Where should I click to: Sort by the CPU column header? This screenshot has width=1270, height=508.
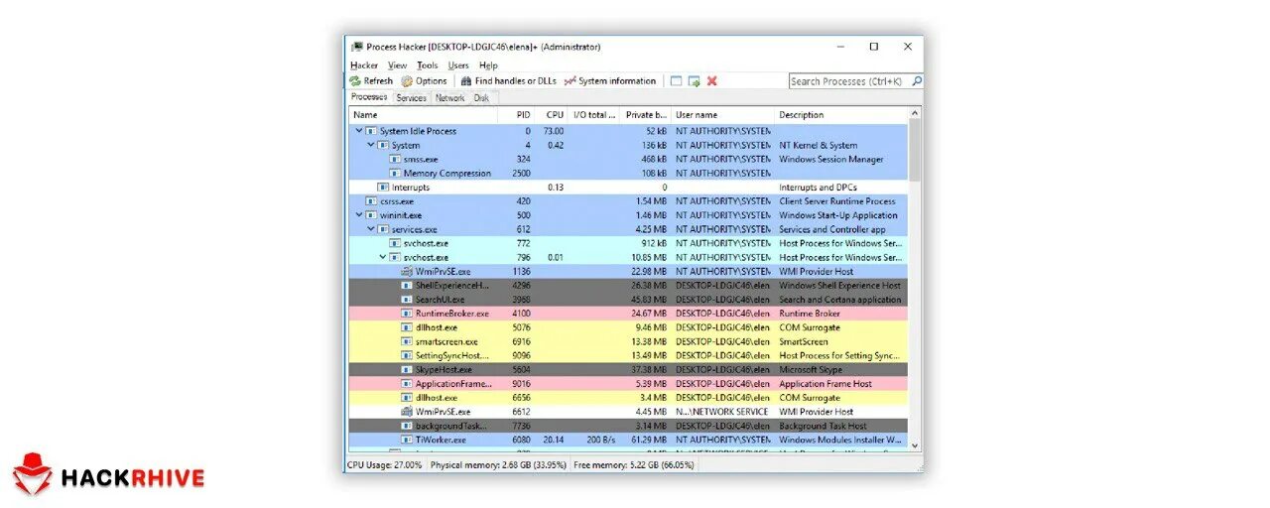(x=552, y=115)
